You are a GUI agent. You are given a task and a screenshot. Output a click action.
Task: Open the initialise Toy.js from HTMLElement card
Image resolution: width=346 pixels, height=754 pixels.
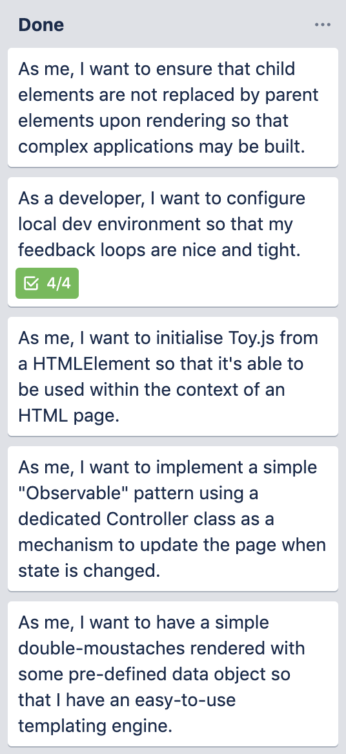pos(173,376)
